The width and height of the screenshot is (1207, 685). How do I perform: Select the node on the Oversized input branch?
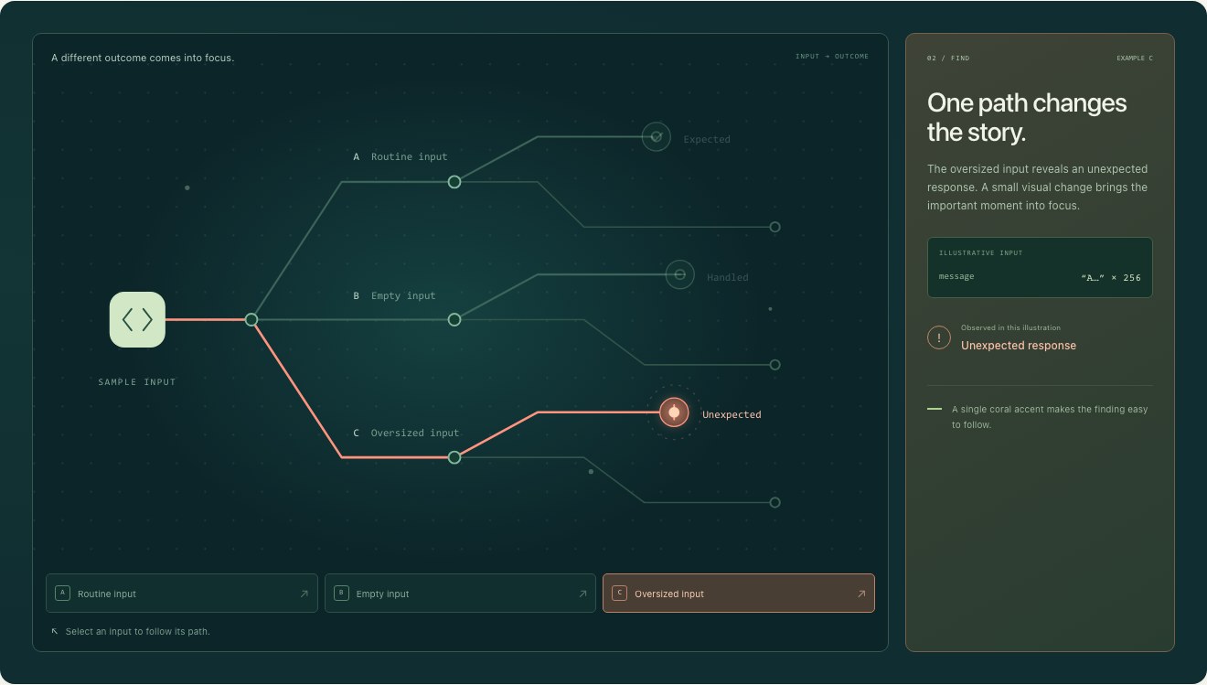(x=454, y=457)
